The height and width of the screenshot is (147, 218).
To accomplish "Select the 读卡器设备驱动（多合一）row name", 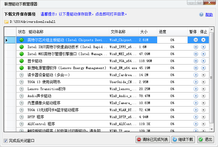I will [x=49, y=75].
